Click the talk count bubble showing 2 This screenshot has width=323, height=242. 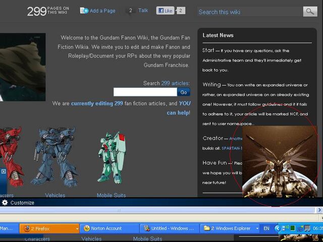point(131,11)
